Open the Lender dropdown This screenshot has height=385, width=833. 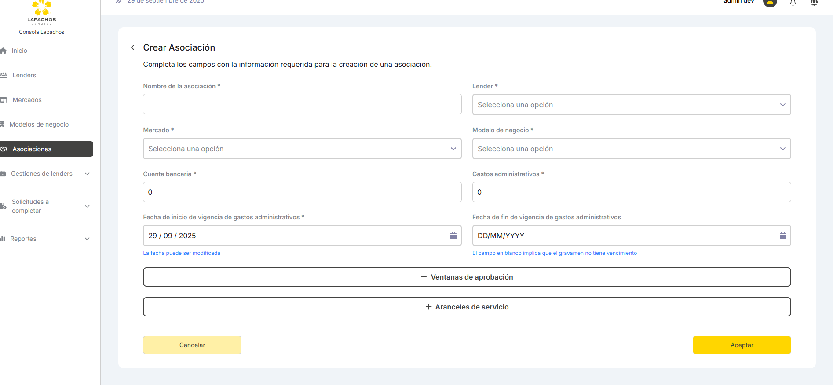[x=631, y=105]
